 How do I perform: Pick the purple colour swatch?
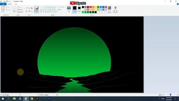106,7
